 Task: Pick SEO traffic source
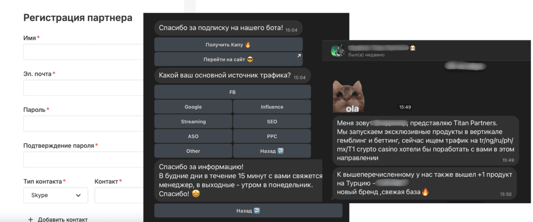click(x=271, y=122)
